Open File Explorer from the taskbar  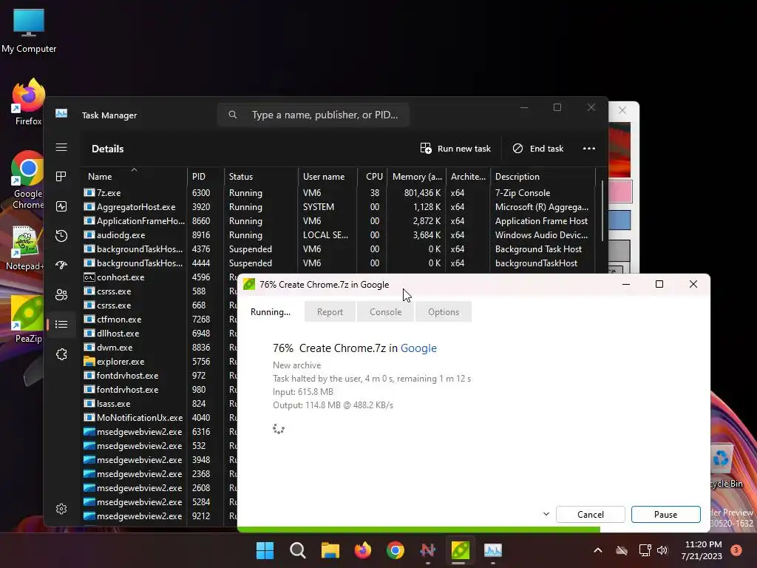coord(330,550)
